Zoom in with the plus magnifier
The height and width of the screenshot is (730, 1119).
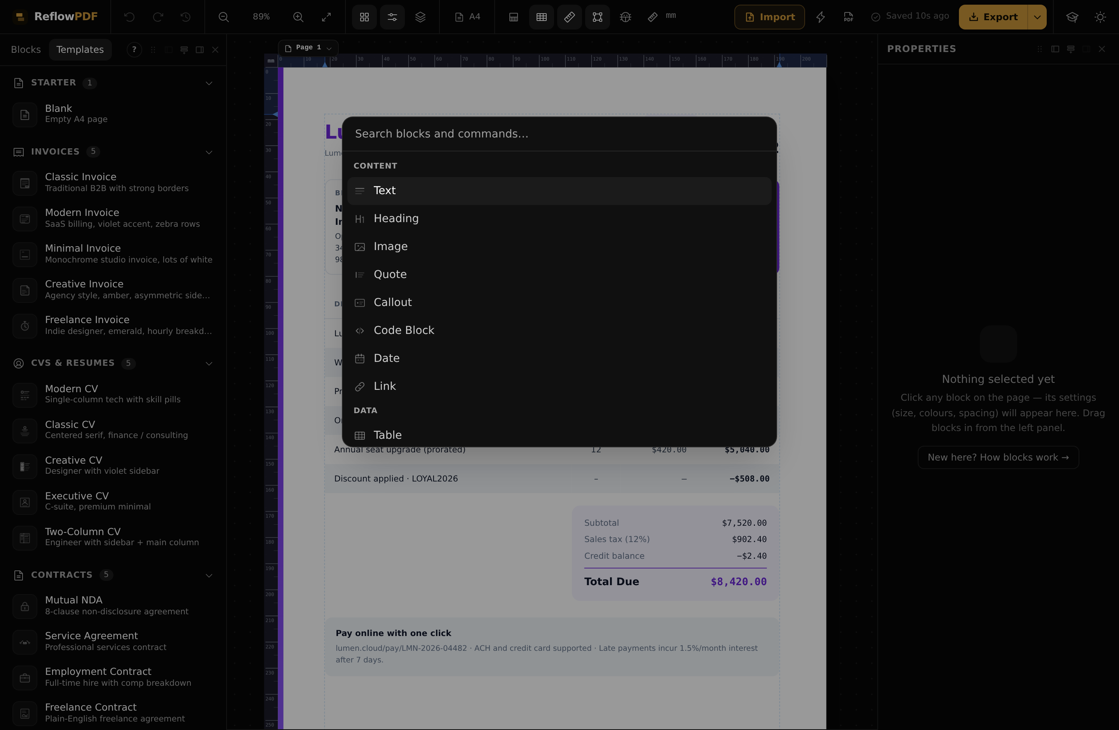298,17
